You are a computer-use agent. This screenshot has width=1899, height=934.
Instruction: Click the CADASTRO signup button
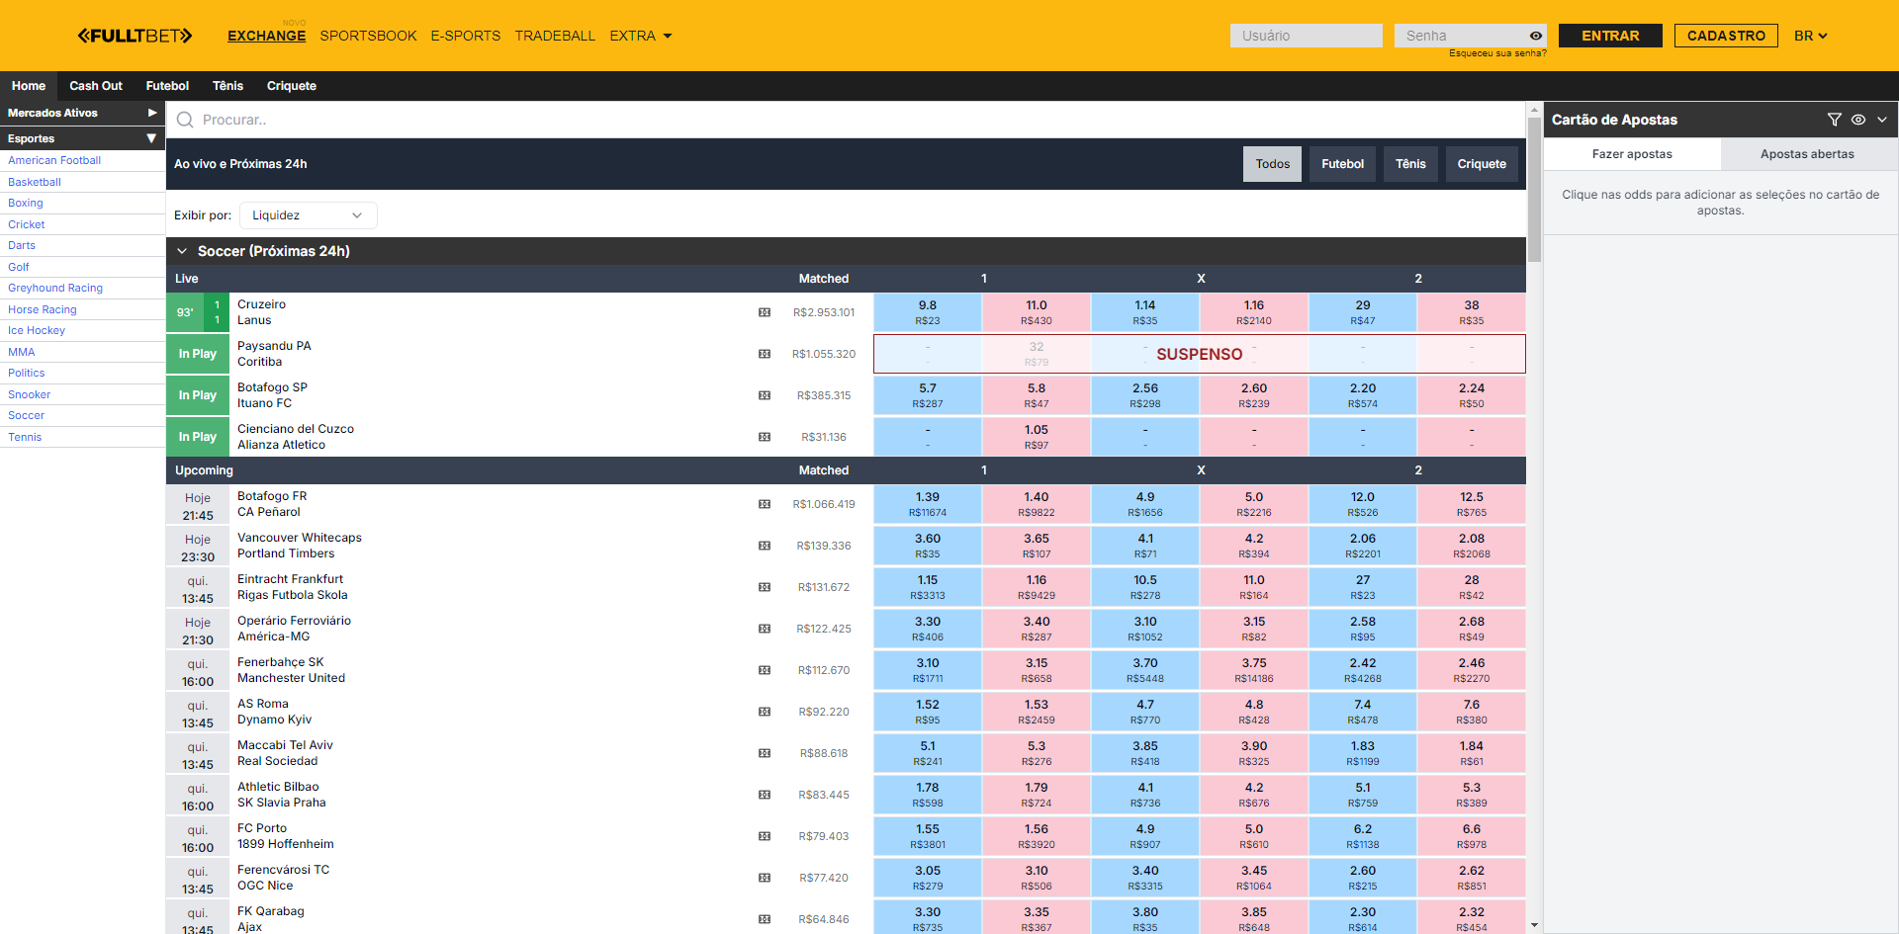click(1726, 36)
